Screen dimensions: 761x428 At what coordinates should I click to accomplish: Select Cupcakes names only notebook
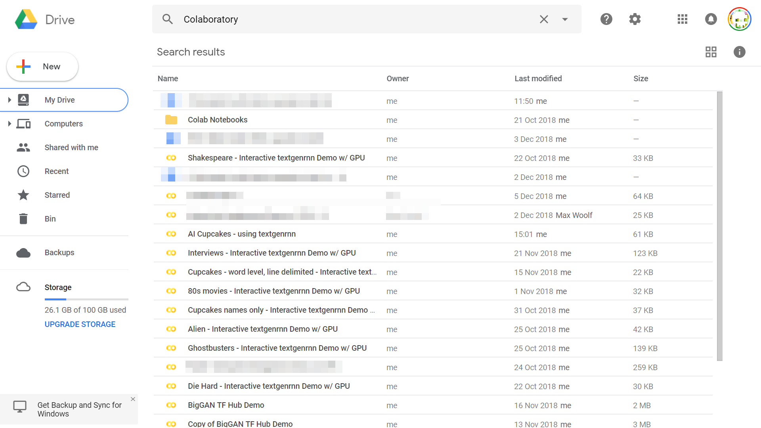281,310
